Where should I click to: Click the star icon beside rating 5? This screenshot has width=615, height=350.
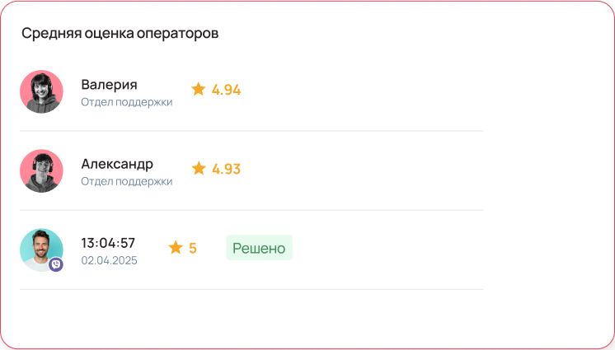point(176,247)
